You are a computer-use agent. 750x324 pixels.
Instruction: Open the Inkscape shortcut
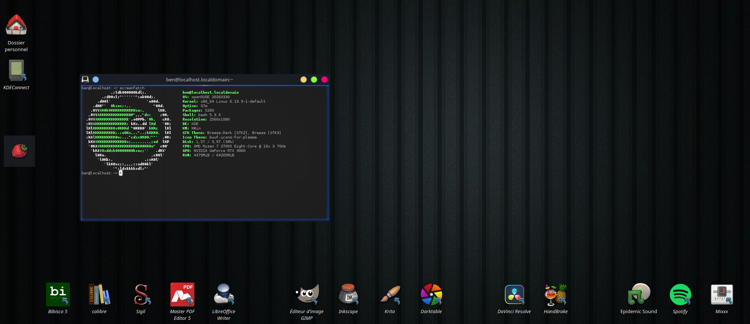[348, 295]
